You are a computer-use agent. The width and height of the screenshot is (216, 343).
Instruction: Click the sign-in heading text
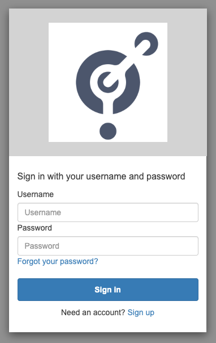click(101, 176)
